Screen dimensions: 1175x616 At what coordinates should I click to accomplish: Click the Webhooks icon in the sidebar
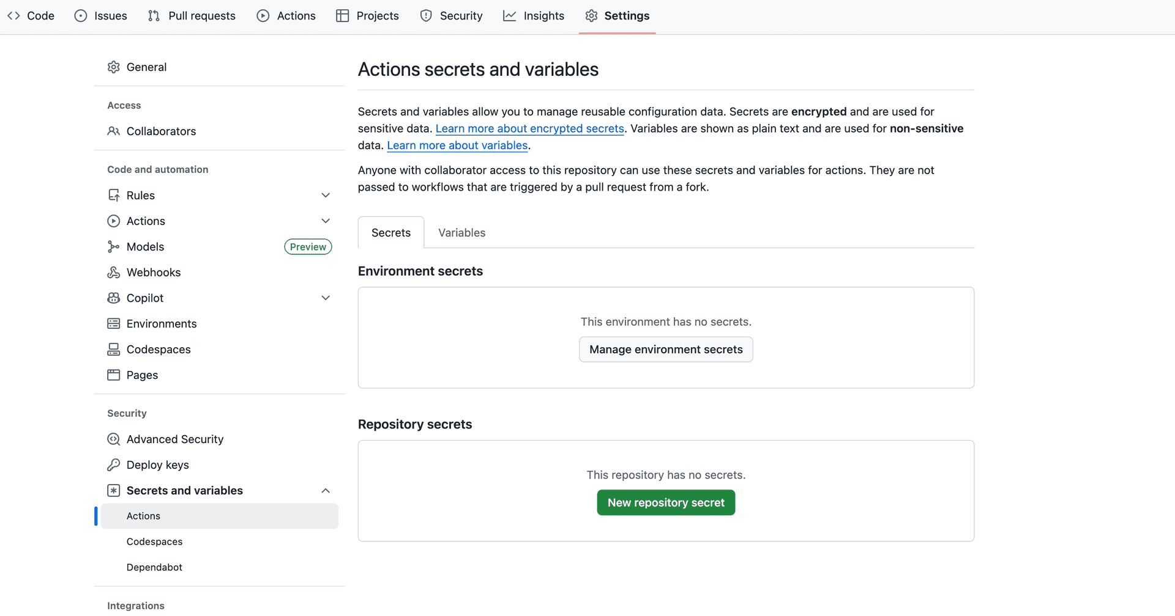click(114, 272)
